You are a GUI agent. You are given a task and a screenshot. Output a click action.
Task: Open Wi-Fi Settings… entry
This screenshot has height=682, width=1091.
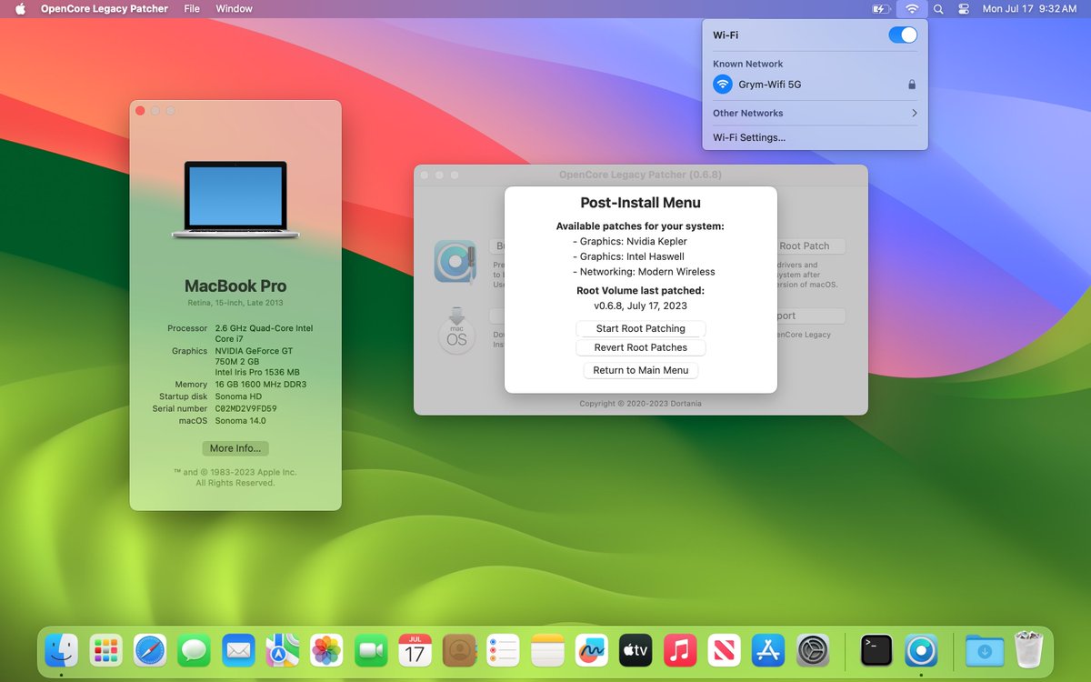tap(816, 138)
